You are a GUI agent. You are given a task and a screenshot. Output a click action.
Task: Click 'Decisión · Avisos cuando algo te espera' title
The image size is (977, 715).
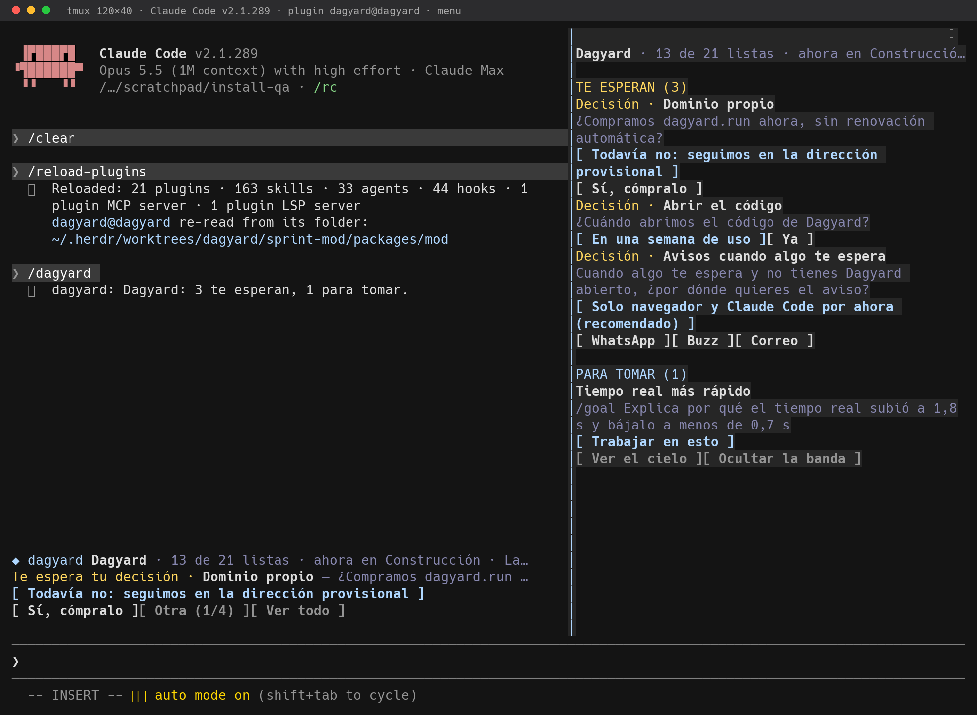[731, 256]
